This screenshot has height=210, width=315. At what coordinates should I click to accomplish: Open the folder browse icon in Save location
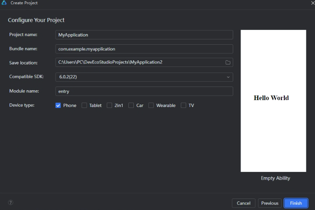[x=227, y=62]
